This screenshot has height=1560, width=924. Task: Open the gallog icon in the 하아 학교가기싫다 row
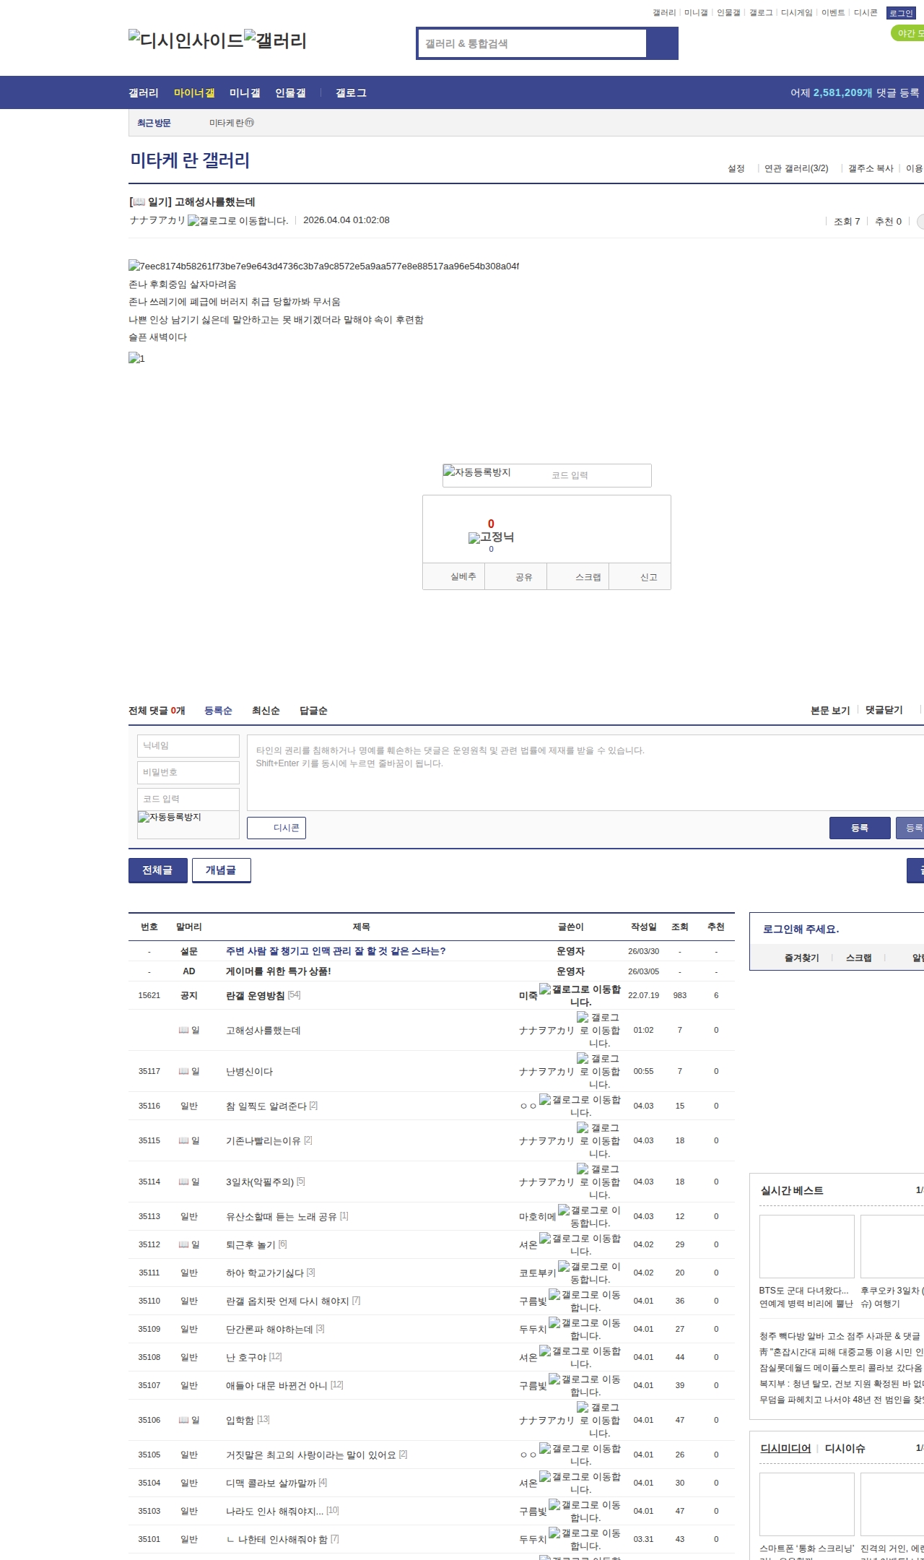[x=589, y=1273]
